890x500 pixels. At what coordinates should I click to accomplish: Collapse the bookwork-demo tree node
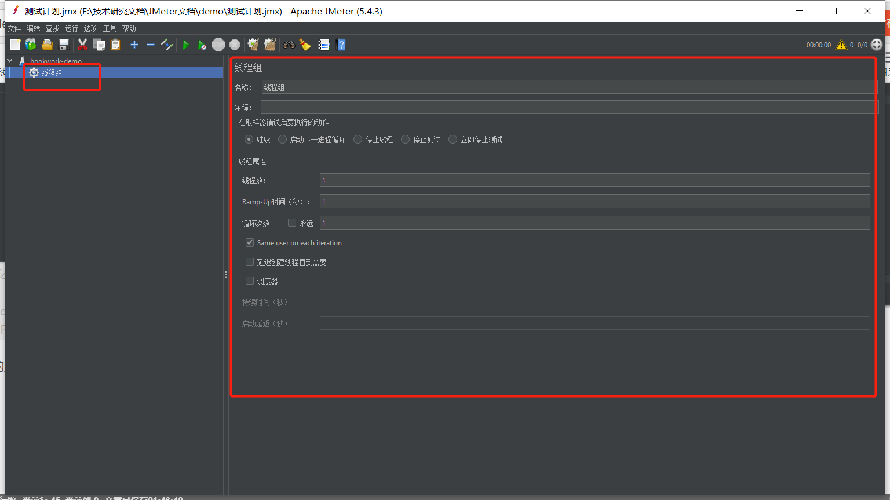tap(10, 61)
